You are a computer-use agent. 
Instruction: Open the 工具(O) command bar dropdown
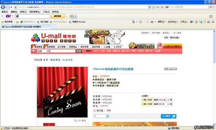[x=184, y=22]
